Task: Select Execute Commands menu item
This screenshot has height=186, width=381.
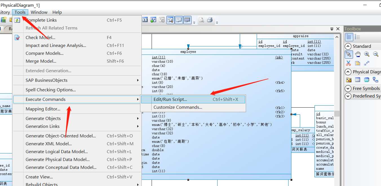Action: [x=77, y=99]
